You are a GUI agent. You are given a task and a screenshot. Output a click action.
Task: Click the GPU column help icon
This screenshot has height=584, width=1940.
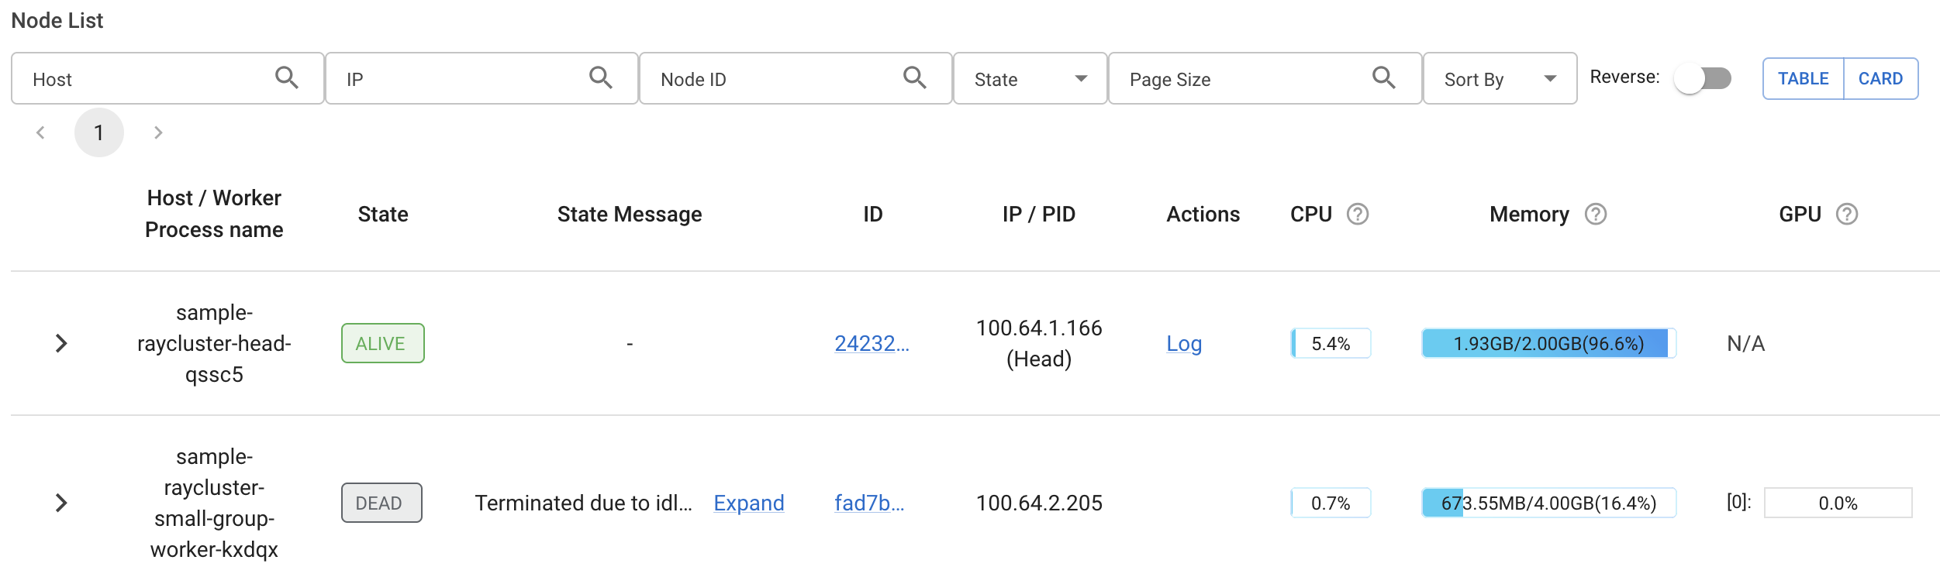tap(1847, 214)
